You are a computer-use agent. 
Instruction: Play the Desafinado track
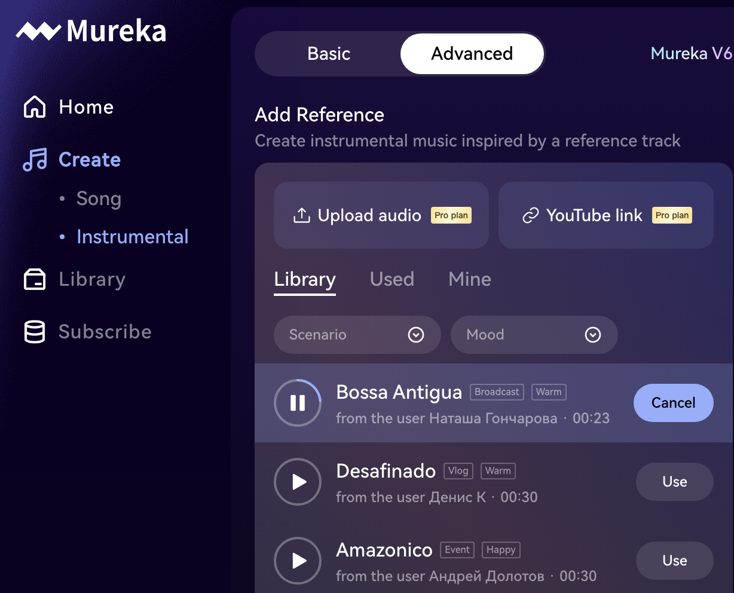coord(298,482)
